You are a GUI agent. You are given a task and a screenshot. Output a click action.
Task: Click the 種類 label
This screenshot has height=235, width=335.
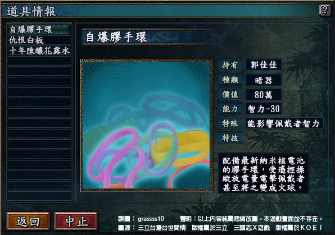click(230, 80)
